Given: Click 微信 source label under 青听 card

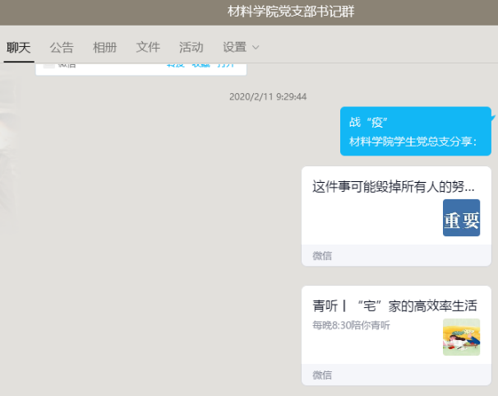Looking at the screenshot, I should pos(322,375).
